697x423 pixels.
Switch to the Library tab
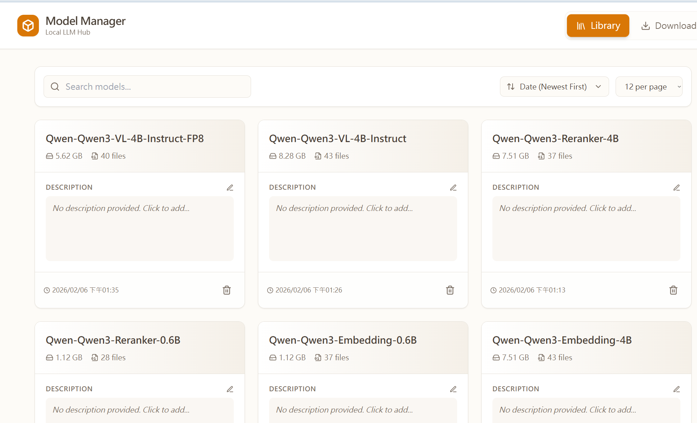[x=598, y=26]
